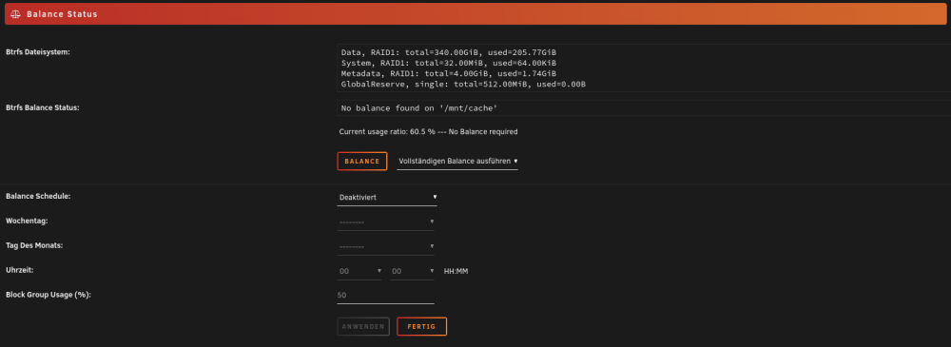Start the BALANCE operation button
This screenshot has height=347, width=951.
[x=362, y=162]
